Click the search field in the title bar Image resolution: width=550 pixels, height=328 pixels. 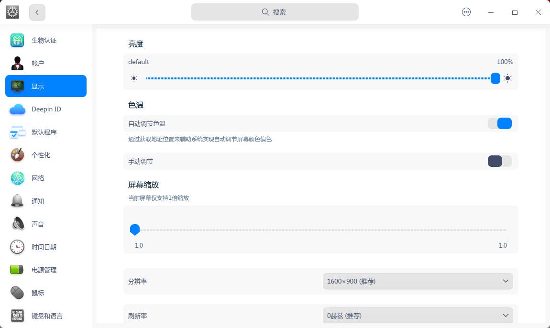tap(275, 12)
